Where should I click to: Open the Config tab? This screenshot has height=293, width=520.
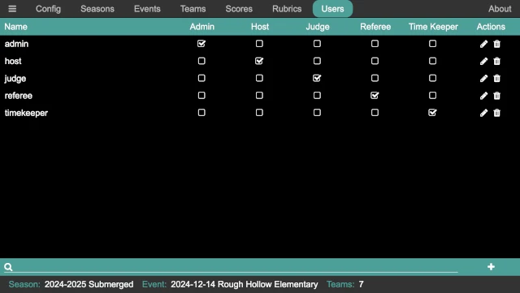[48, 9]
